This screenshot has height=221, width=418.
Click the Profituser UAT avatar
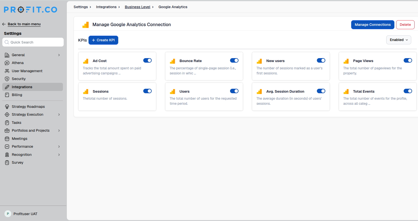tap(8, 214)
